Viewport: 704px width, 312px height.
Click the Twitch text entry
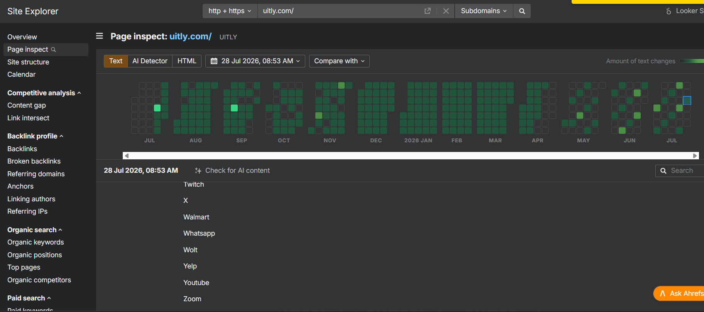194,184
